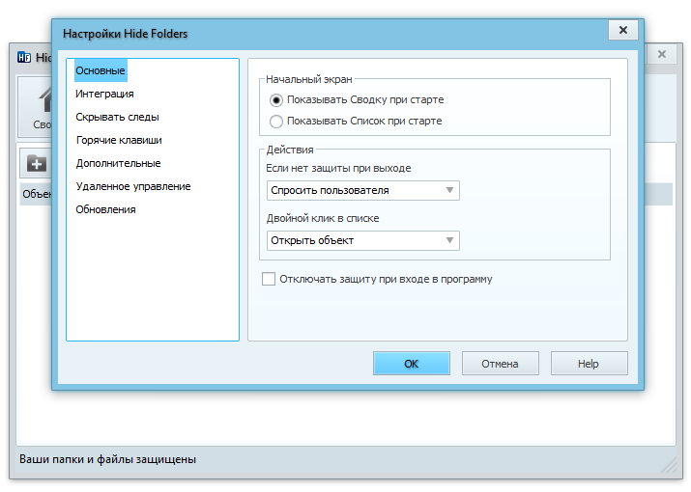This screenshot has height=492, width=691.
Task: Open the "Интеграция" settings section
Action: pyautogui.click(x=104, y=94)
